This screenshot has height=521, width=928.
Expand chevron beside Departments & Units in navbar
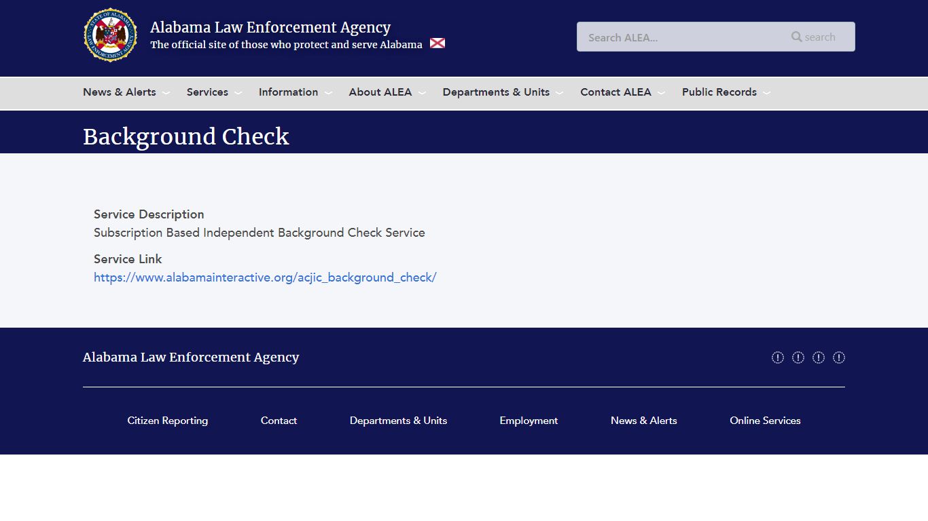(x=559, y=93)
